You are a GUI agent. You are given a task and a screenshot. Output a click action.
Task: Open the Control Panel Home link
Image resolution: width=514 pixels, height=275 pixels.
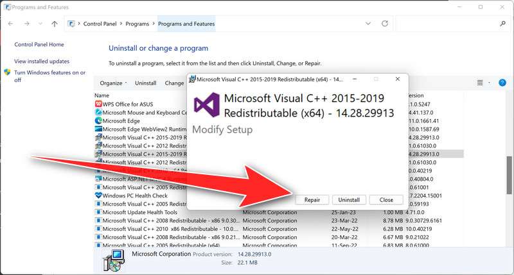click(39, 45)
